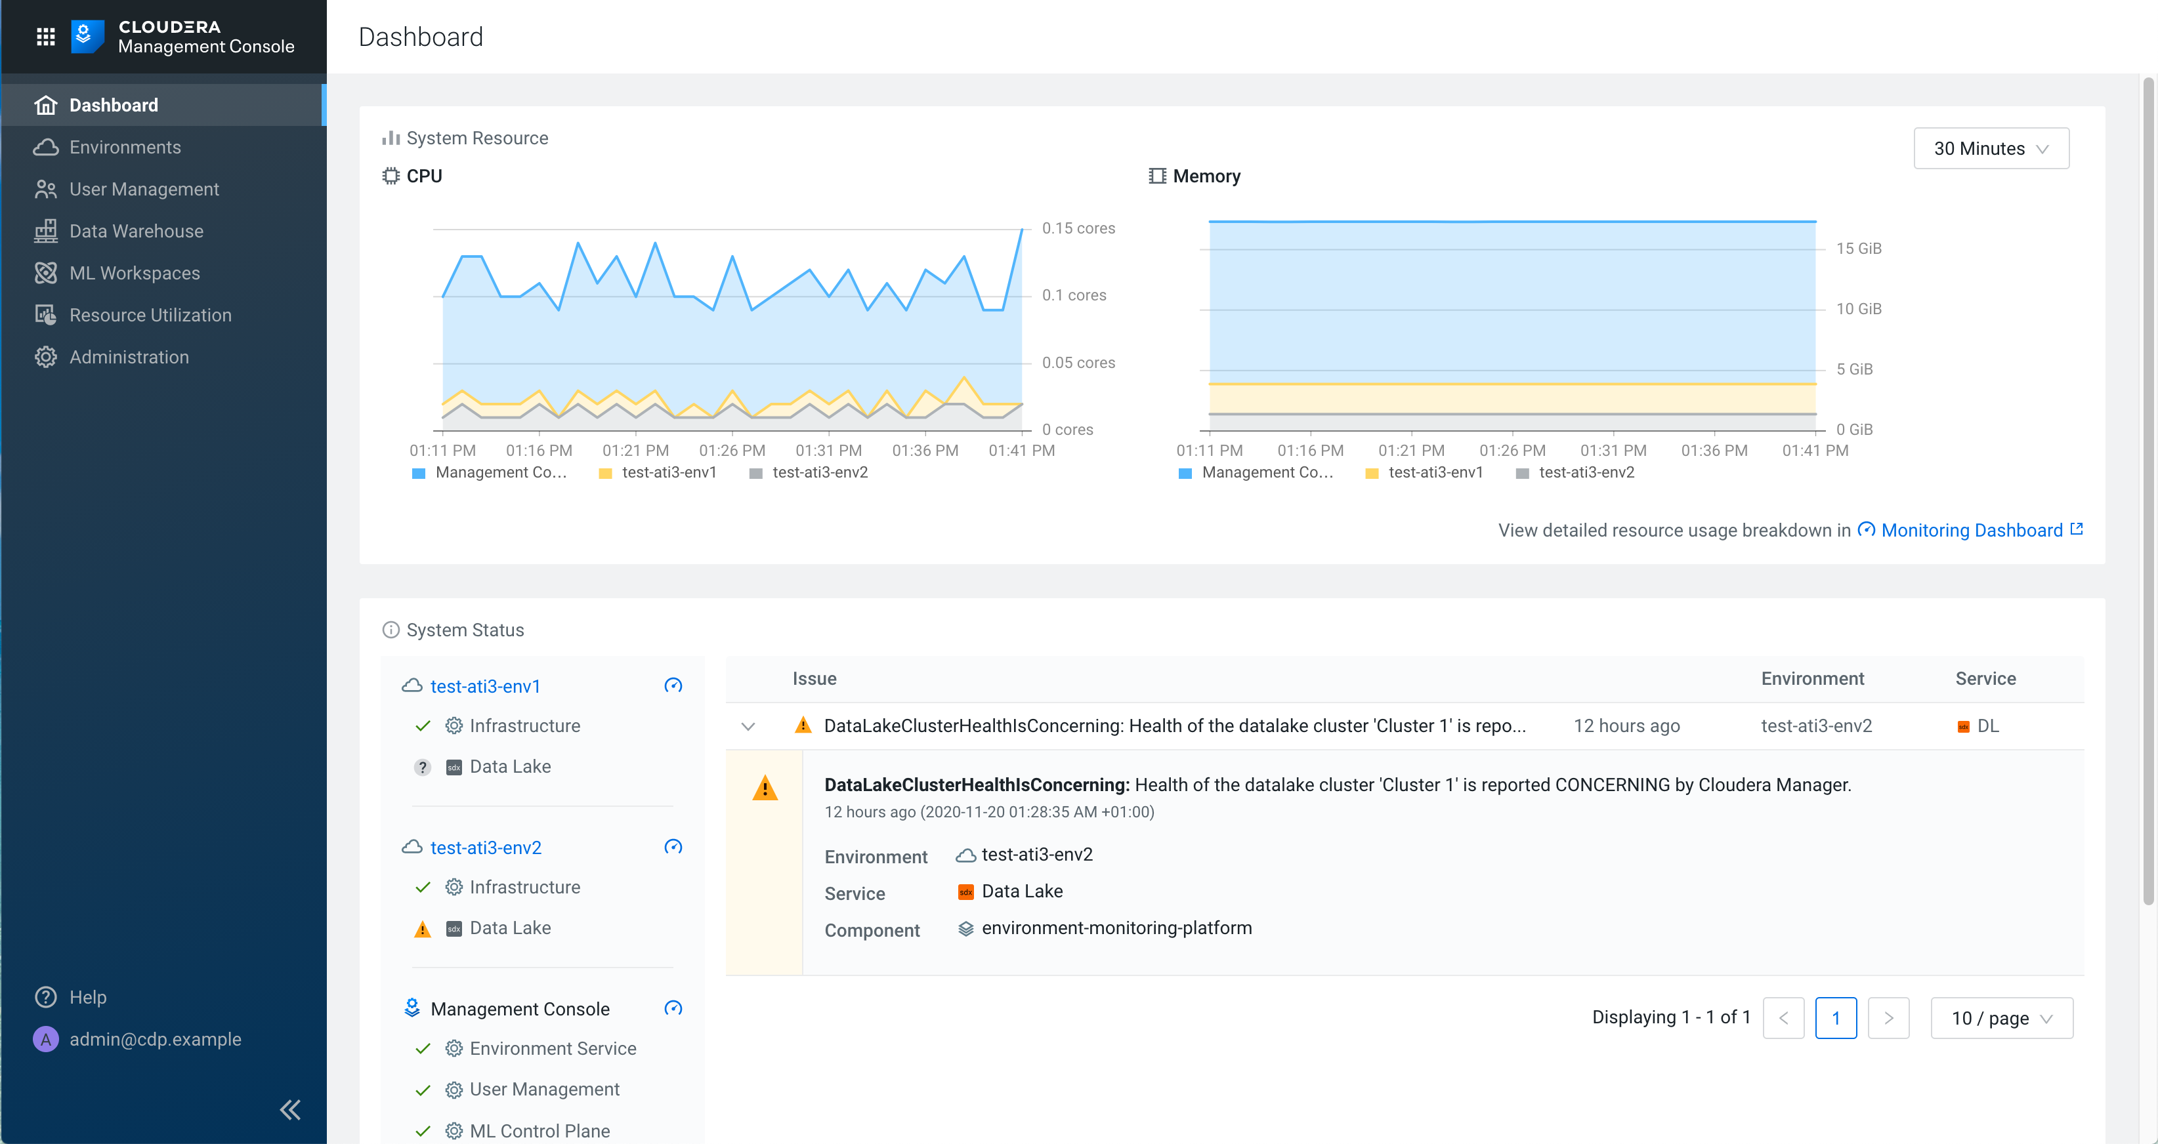Open the Data Warehouse section

(x=136, y=230)
